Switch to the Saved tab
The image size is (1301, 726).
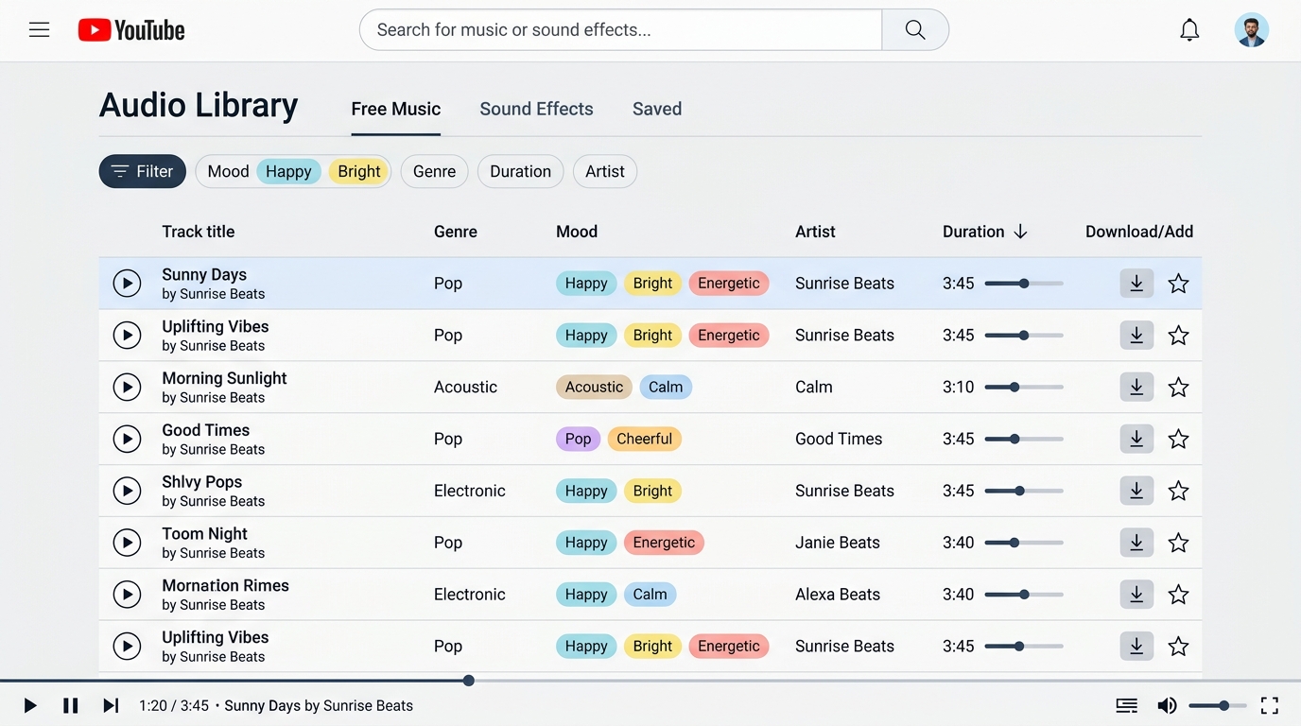click(x=657, y=109)
